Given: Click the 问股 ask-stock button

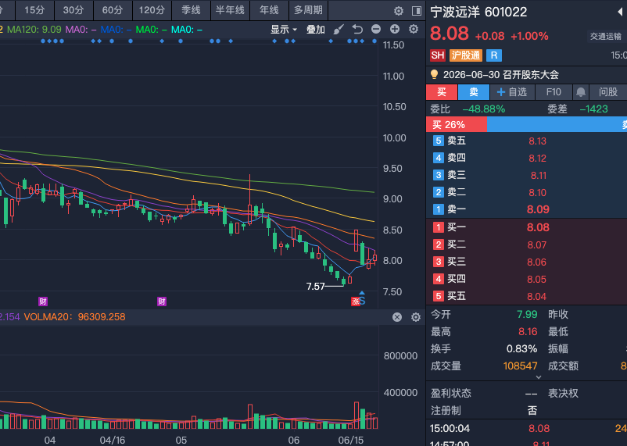Looking at the screenshot, I should 607,92.
